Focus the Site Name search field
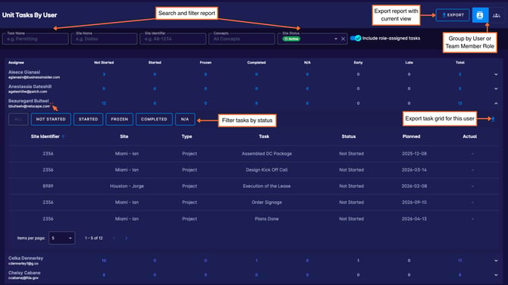Viewport: 508px width, 285px height. pos(104,39)
